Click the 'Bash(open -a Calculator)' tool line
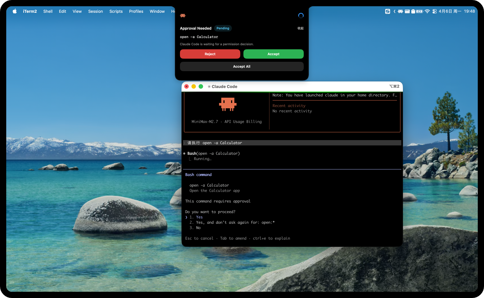 (214, 154)
